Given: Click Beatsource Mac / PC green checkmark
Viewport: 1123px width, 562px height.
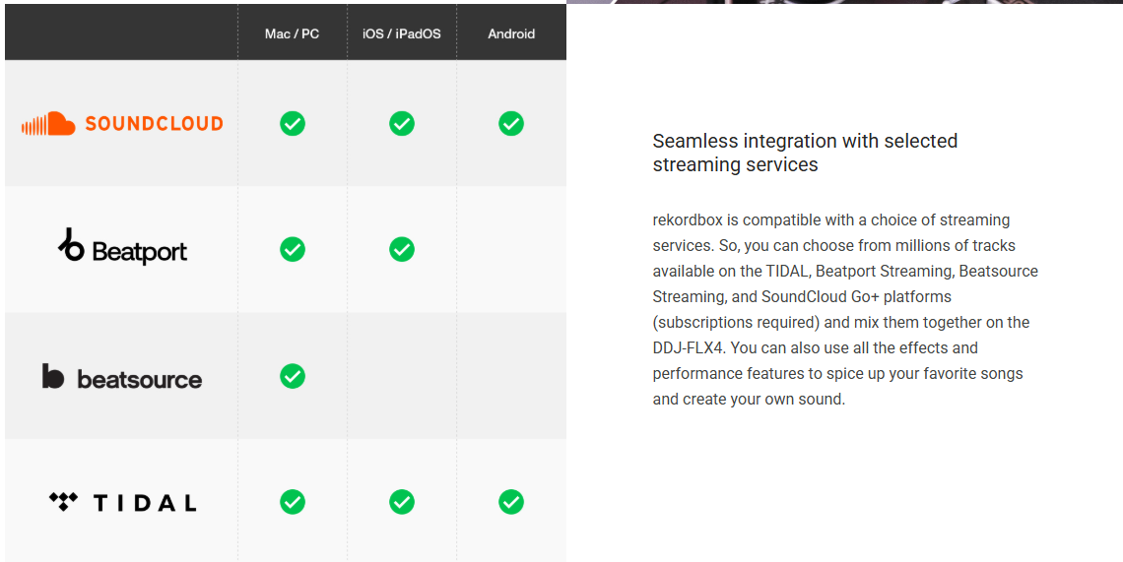Looking at the screenshot, I should point(293,376).
